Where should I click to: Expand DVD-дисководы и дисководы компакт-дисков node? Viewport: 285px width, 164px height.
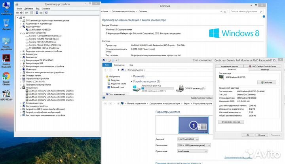pyautogui.click(x=21, y=21)
